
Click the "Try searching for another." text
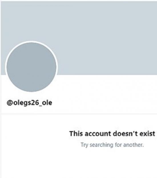tap(112, 145)
